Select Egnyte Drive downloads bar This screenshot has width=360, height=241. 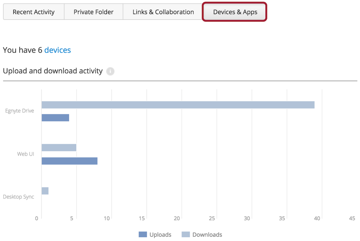point(178,105)
